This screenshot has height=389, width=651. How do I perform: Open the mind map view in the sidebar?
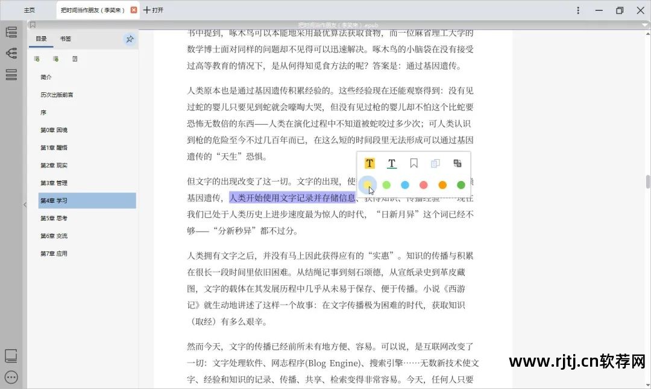pyautogui.click(x=11, y=52)
